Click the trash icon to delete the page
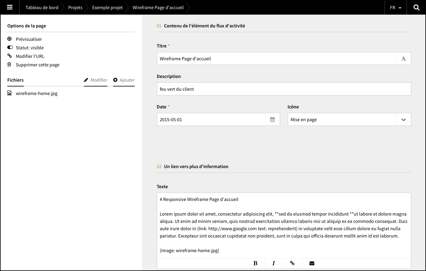Screen dimensions: 426x271 (9, 65)
